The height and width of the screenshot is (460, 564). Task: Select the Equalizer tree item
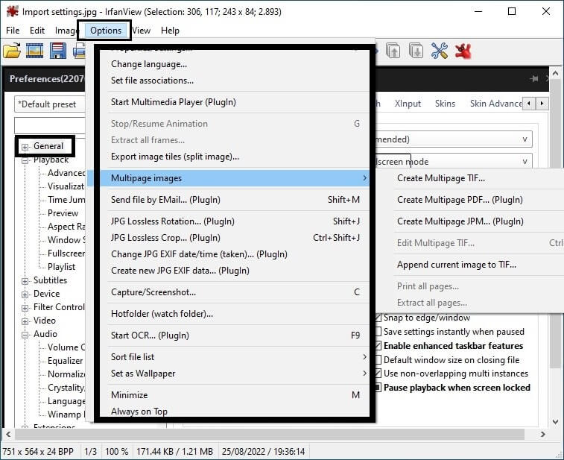click(x=65, y=361)
